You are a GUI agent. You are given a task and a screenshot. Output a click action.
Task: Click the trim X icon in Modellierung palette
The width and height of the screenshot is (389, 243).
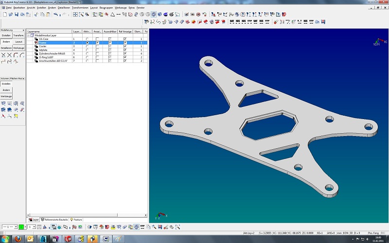pos(3,55)
